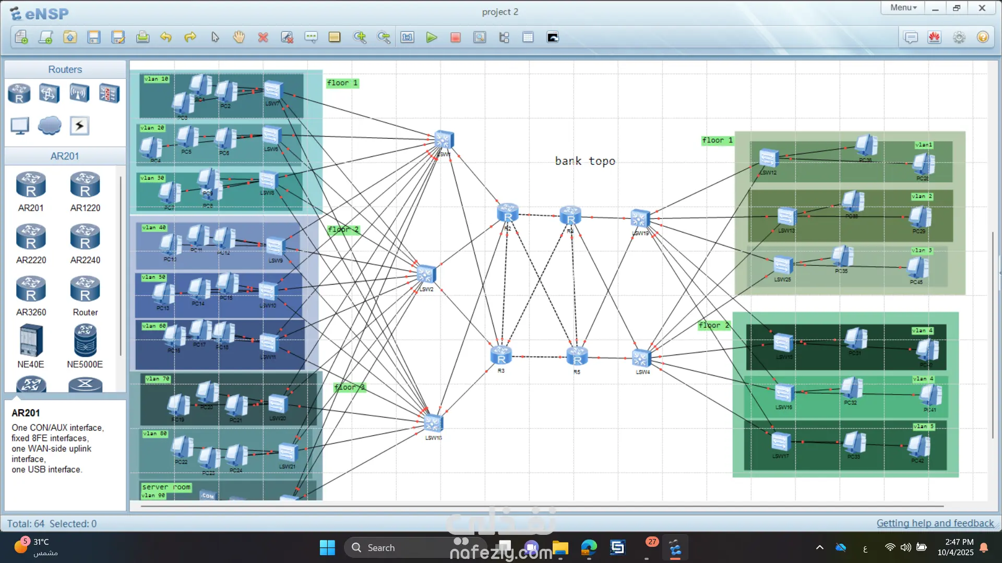The image size is (1002, 563).
Task: Click the yellow Undo arrow
Action: 166,38
